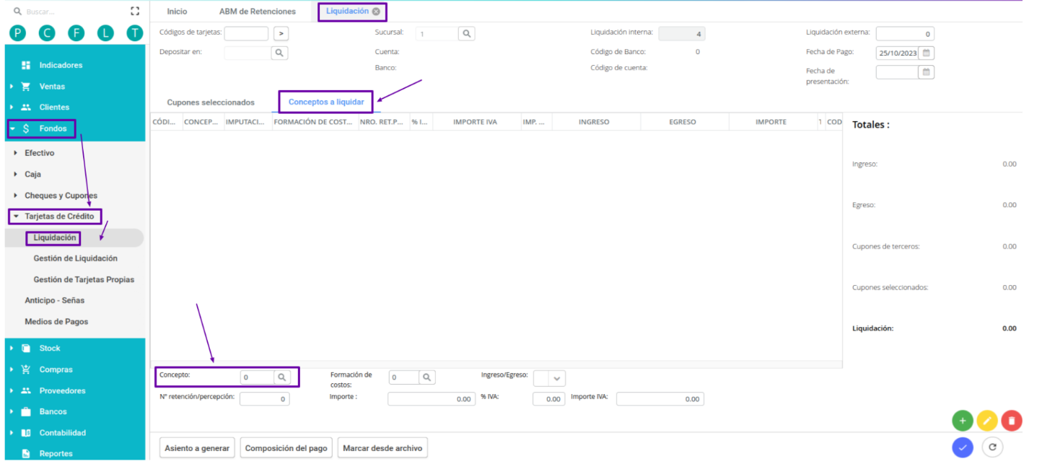Open Gestión de Liquidación
The image size is (1042, 464).
click(75, 258)
